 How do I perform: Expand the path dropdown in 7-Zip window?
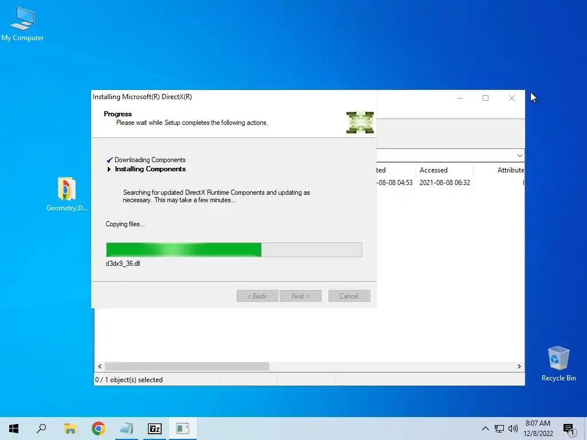click(x=519, y=156)
